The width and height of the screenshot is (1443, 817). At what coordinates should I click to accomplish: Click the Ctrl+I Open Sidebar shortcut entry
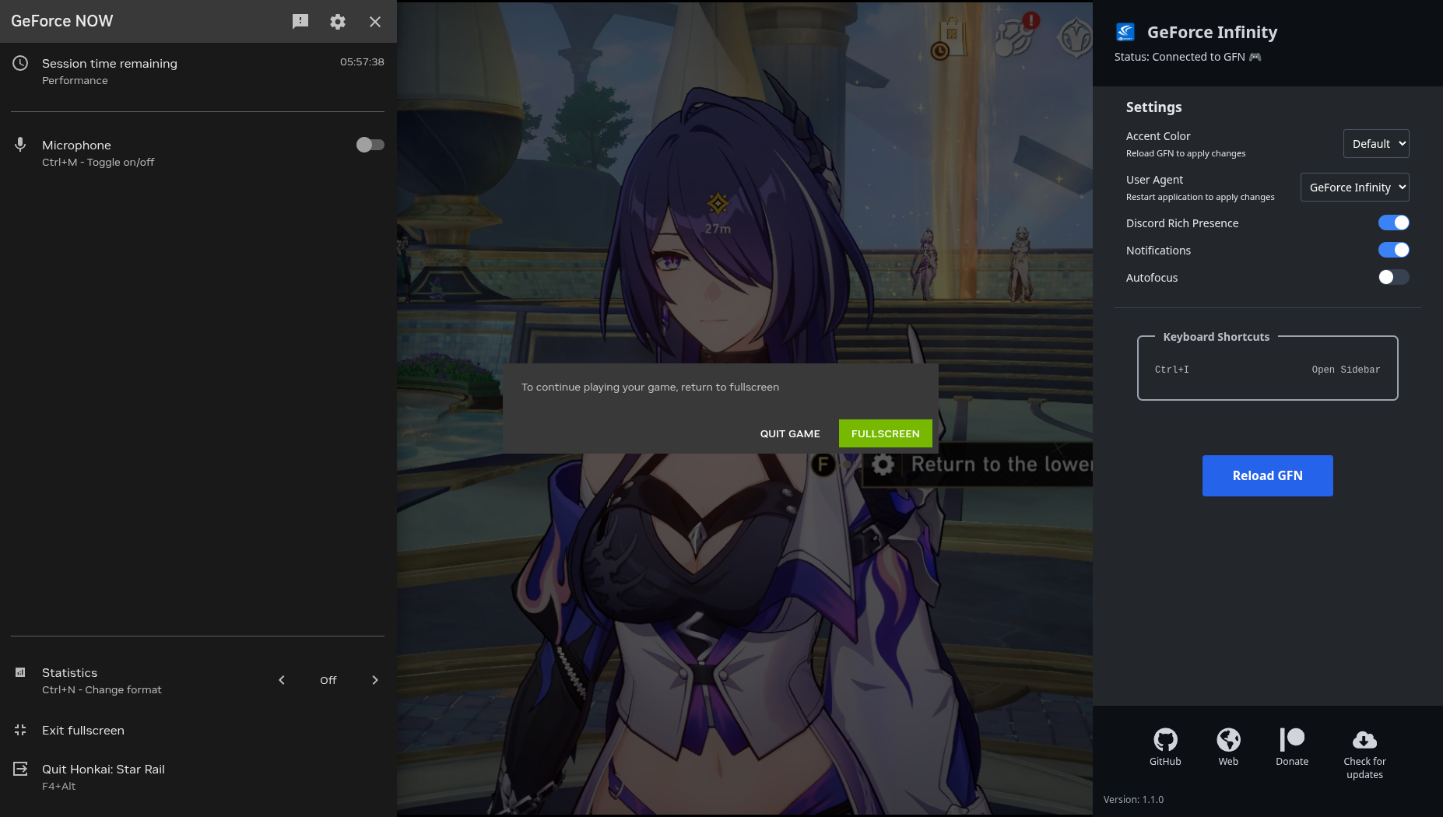(x=1267, y=370)
